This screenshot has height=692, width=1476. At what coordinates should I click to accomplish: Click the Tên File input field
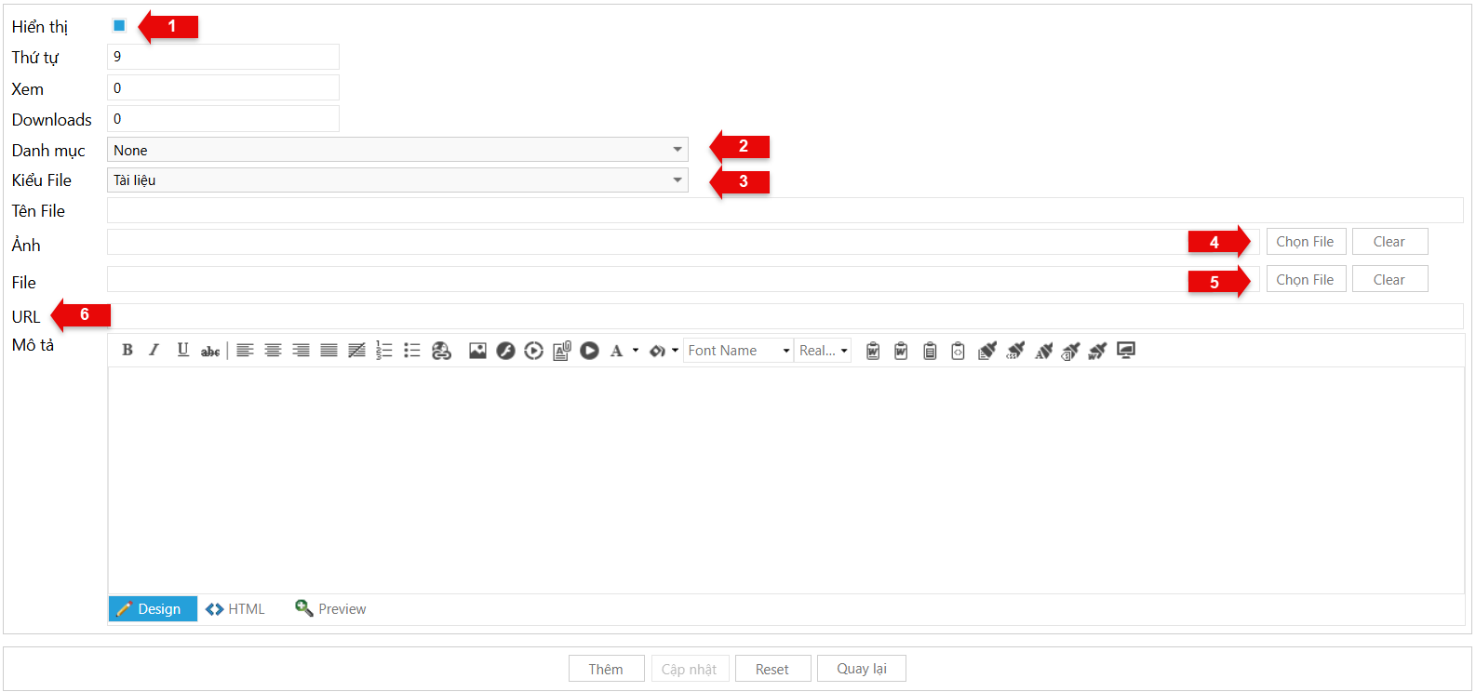(x=784, y=211)
